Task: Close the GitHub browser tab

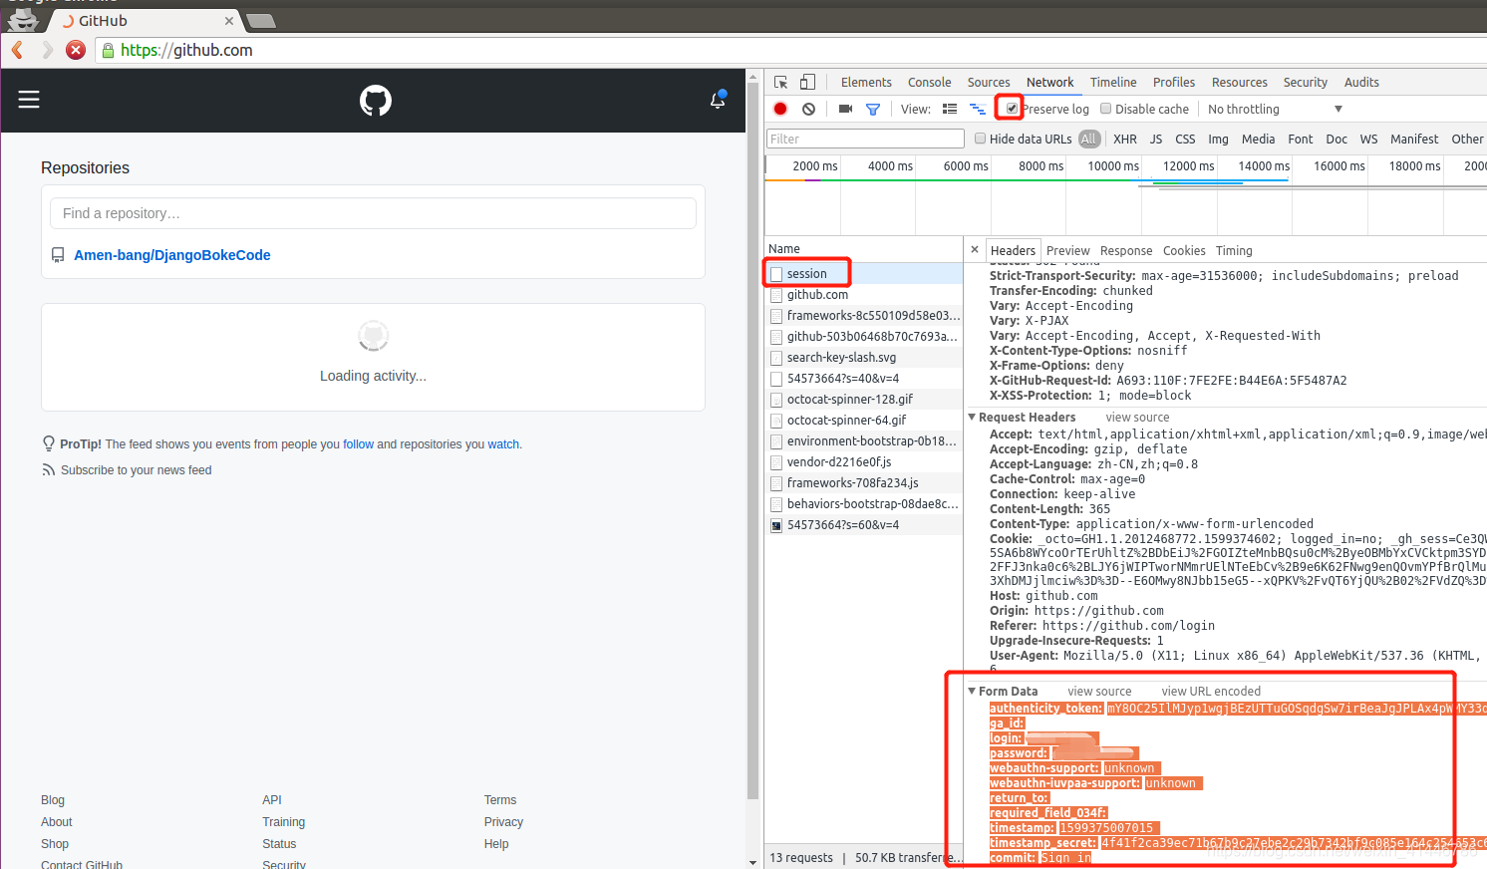Action: tap(229, 20)
